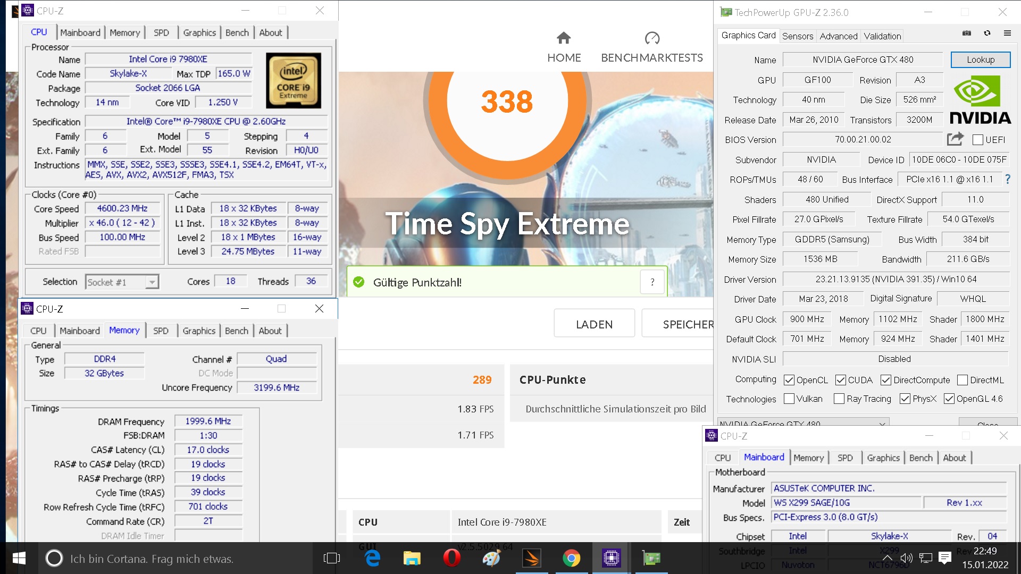Screen dimensions: 1021x574
Task: Click the network tray icon
Action: point(926,558)
